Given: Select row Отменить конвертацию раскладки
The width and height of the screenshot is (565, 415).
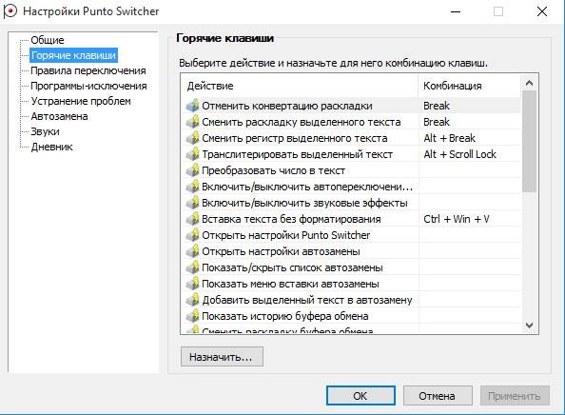Looking at the screenshot, I should pyautogui.click(x=351, y=106).
